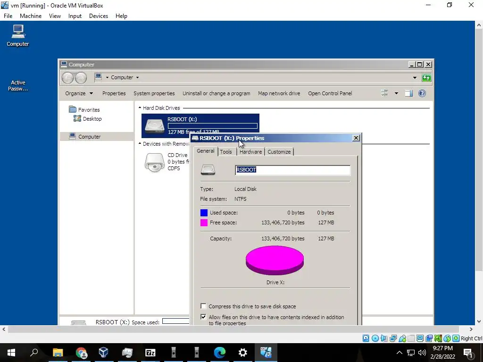Click VirtualBox audio status icon
483x362 pixels.
384,338
